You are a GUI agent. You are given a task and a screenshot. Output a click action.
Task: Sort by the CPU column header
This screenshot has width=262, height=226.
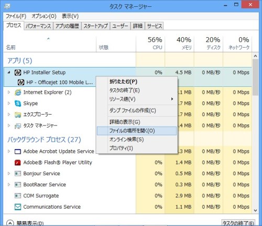150,43
